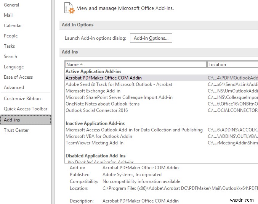Open the Language options category
This screenshot has width=258, height=204.
click(14, 67)
